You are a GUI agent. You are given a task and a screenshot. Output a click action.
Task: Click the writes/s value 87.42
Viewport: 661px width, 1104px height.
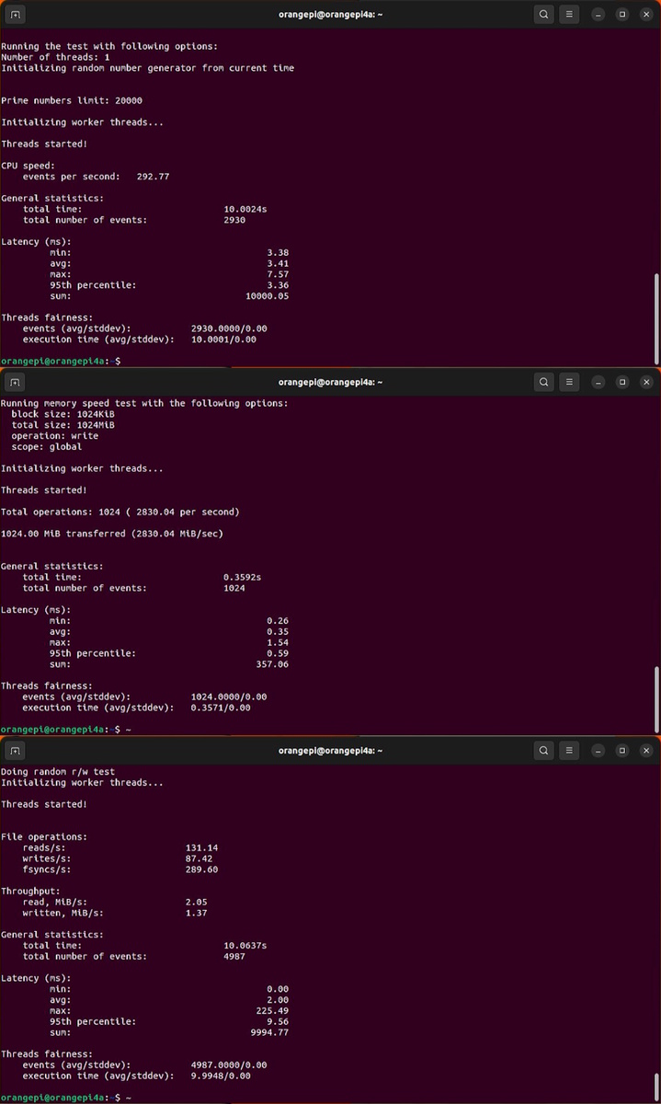coord(199,858)
